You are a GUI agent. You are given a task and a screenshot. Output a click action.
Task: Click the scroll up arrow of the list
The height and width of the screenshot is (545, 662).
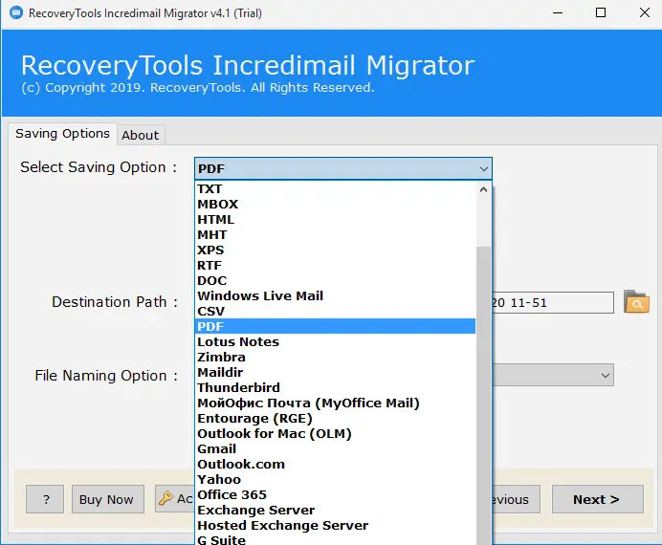click(484, 189)
